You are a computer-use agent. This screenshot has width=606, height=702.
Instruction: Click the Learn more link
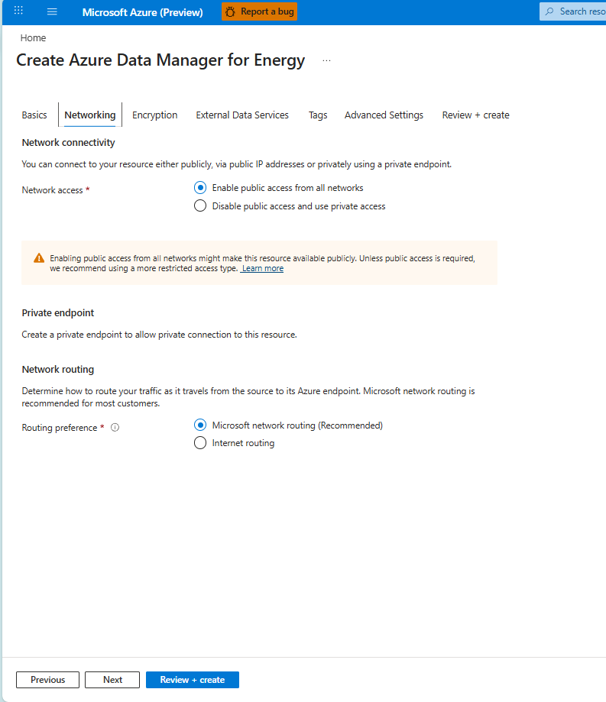[x=262, y=269]
